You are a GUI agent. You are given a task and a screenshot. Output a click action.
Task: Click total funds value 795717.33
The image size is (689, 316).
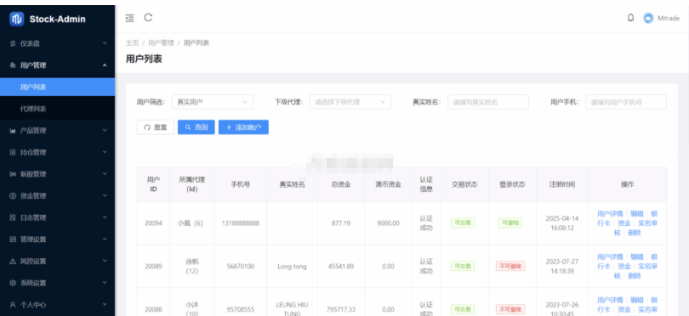coord(341,309)
